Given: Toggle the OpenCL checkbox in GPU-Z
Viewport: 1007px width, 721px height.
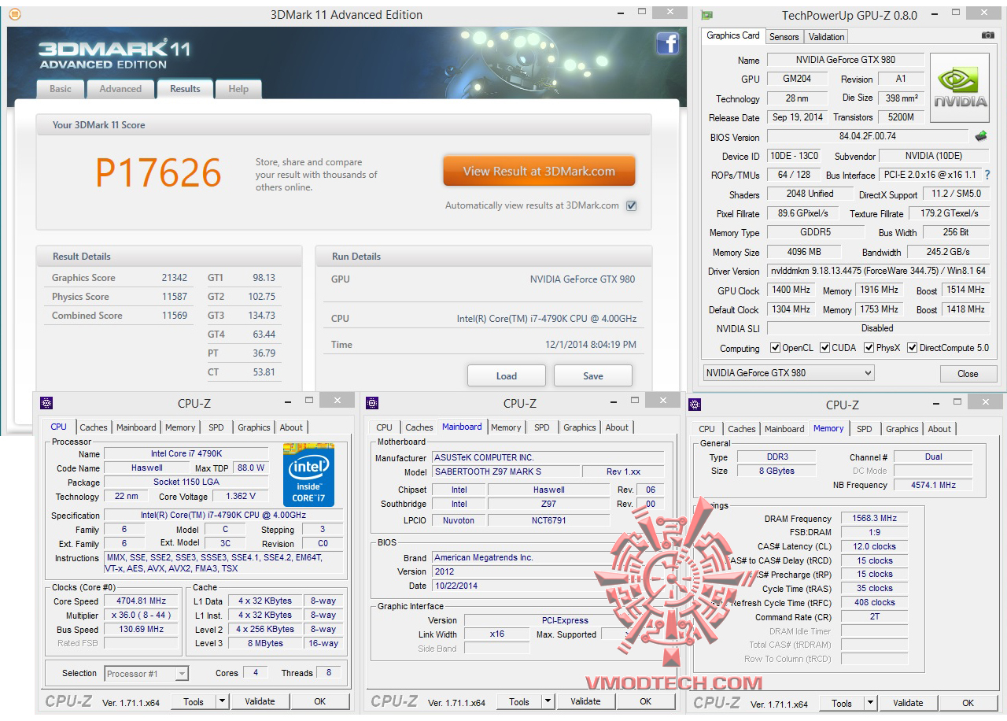Looking at the screenshot, I should tap(776, 347).
